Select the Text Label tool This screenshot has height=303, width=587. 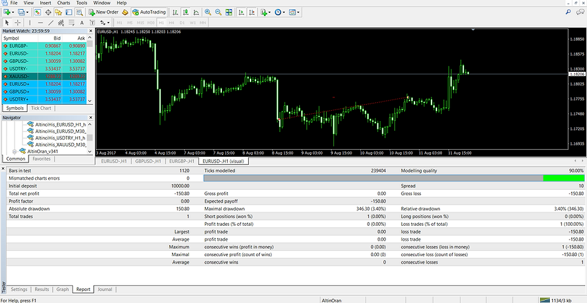point(92,23)
